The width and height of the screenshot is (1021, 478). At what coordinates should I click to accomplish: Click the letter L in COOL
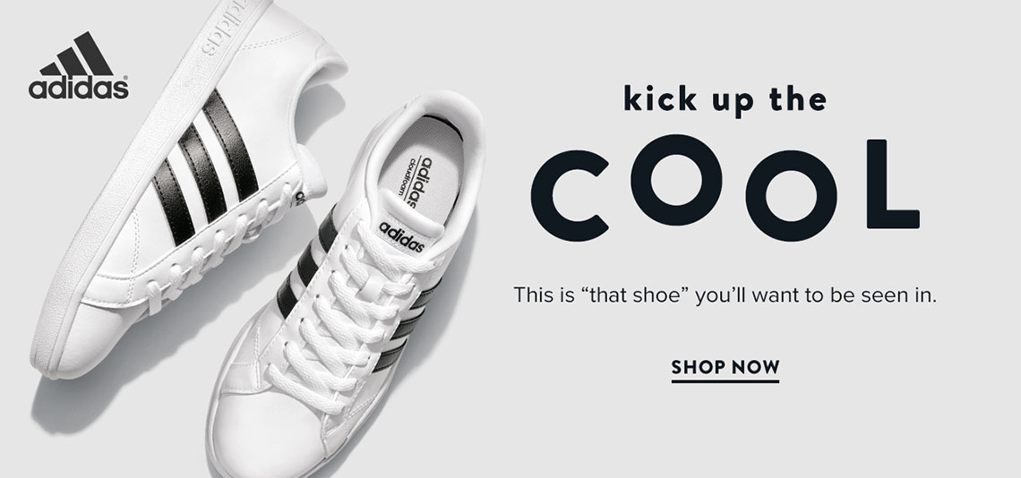click(x=893, y=184)
